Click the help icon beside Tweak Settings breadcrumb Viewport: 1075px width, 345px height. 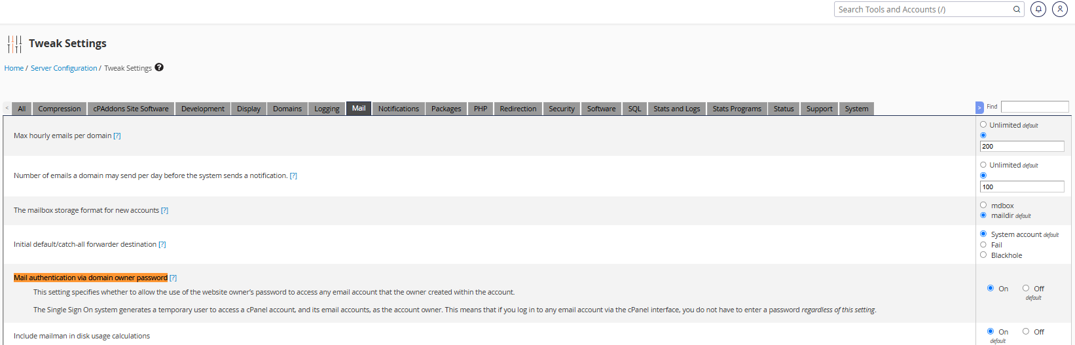coord(159,67)
